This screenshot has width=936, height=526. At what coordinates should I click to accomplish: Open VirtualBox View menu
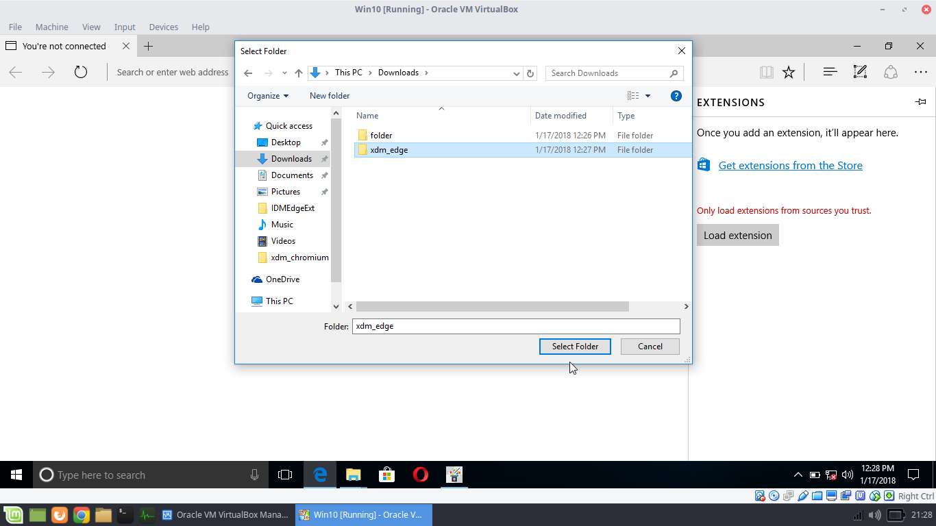pyautogui.click(x=91, y=27)
